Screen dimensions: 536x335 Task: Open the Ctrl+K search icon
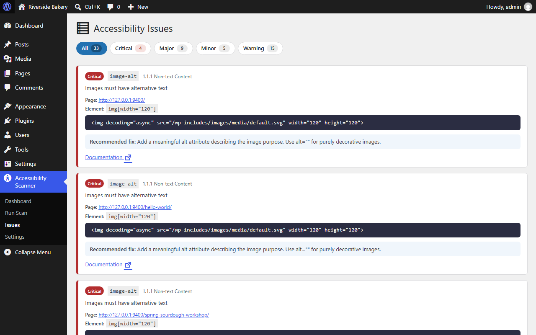78,7
